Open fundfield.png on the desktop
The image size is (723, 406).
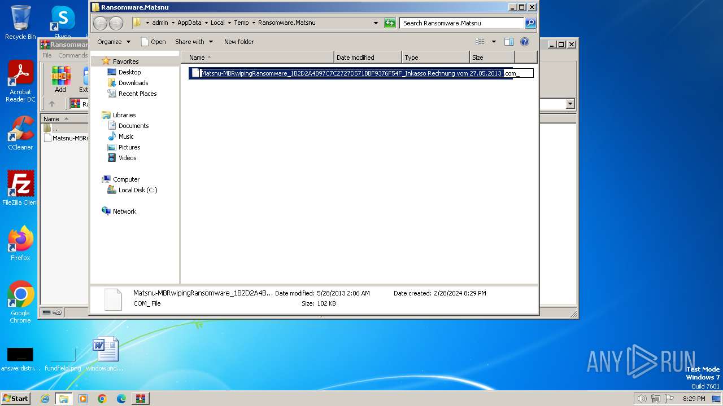(x=63, y=358)
